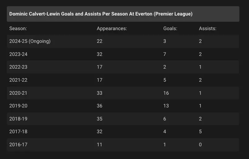Select the 2016-17 season label
The height and width of the screenshot is (159, 249).
coord(18,144)
